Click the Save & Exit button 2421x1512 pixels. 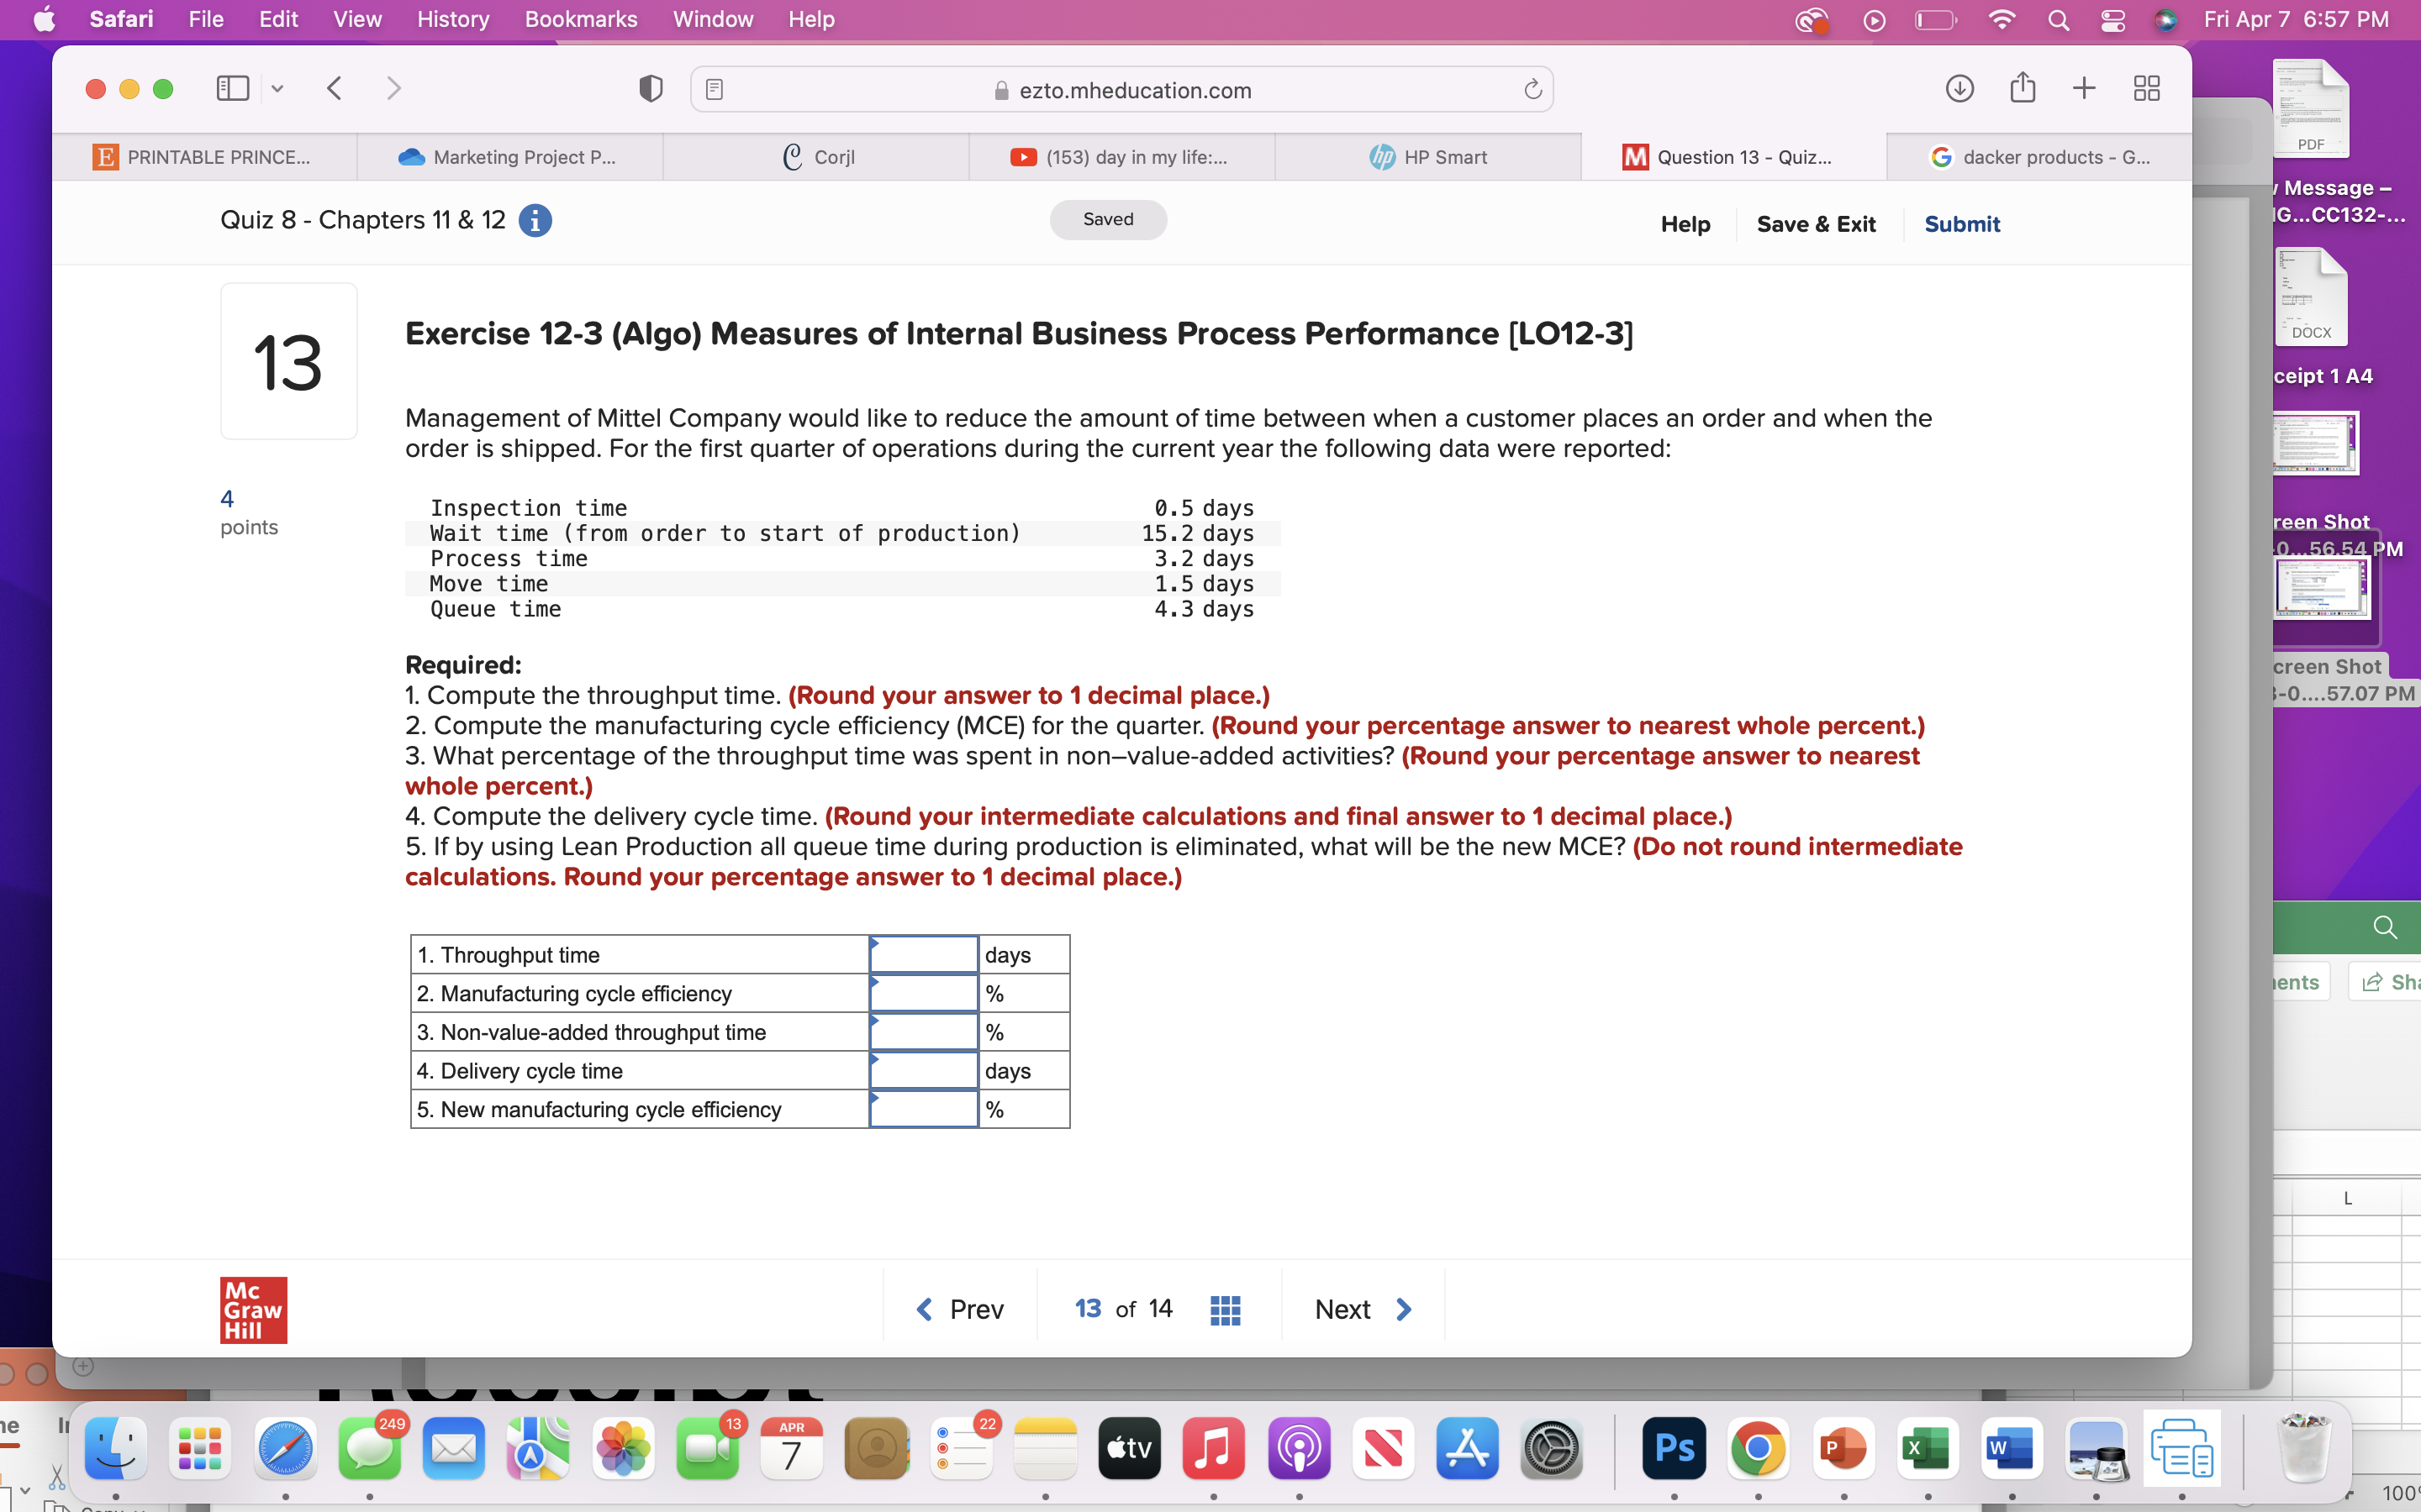(1817, 223)
